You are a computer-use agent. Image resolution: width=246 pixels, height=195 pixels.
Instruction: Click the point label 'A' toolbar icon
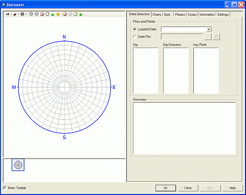click(x=7, y=14)
